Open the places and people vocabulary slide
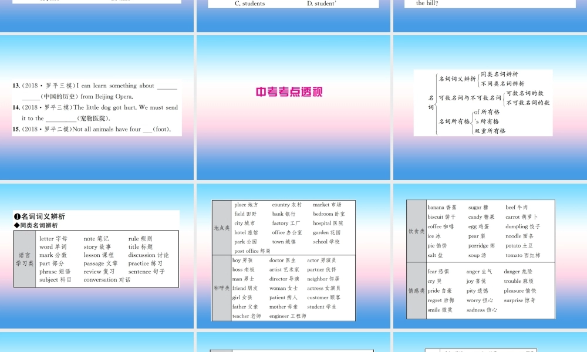The height and width of the screenshot is (352, 587). coord(293,256)
